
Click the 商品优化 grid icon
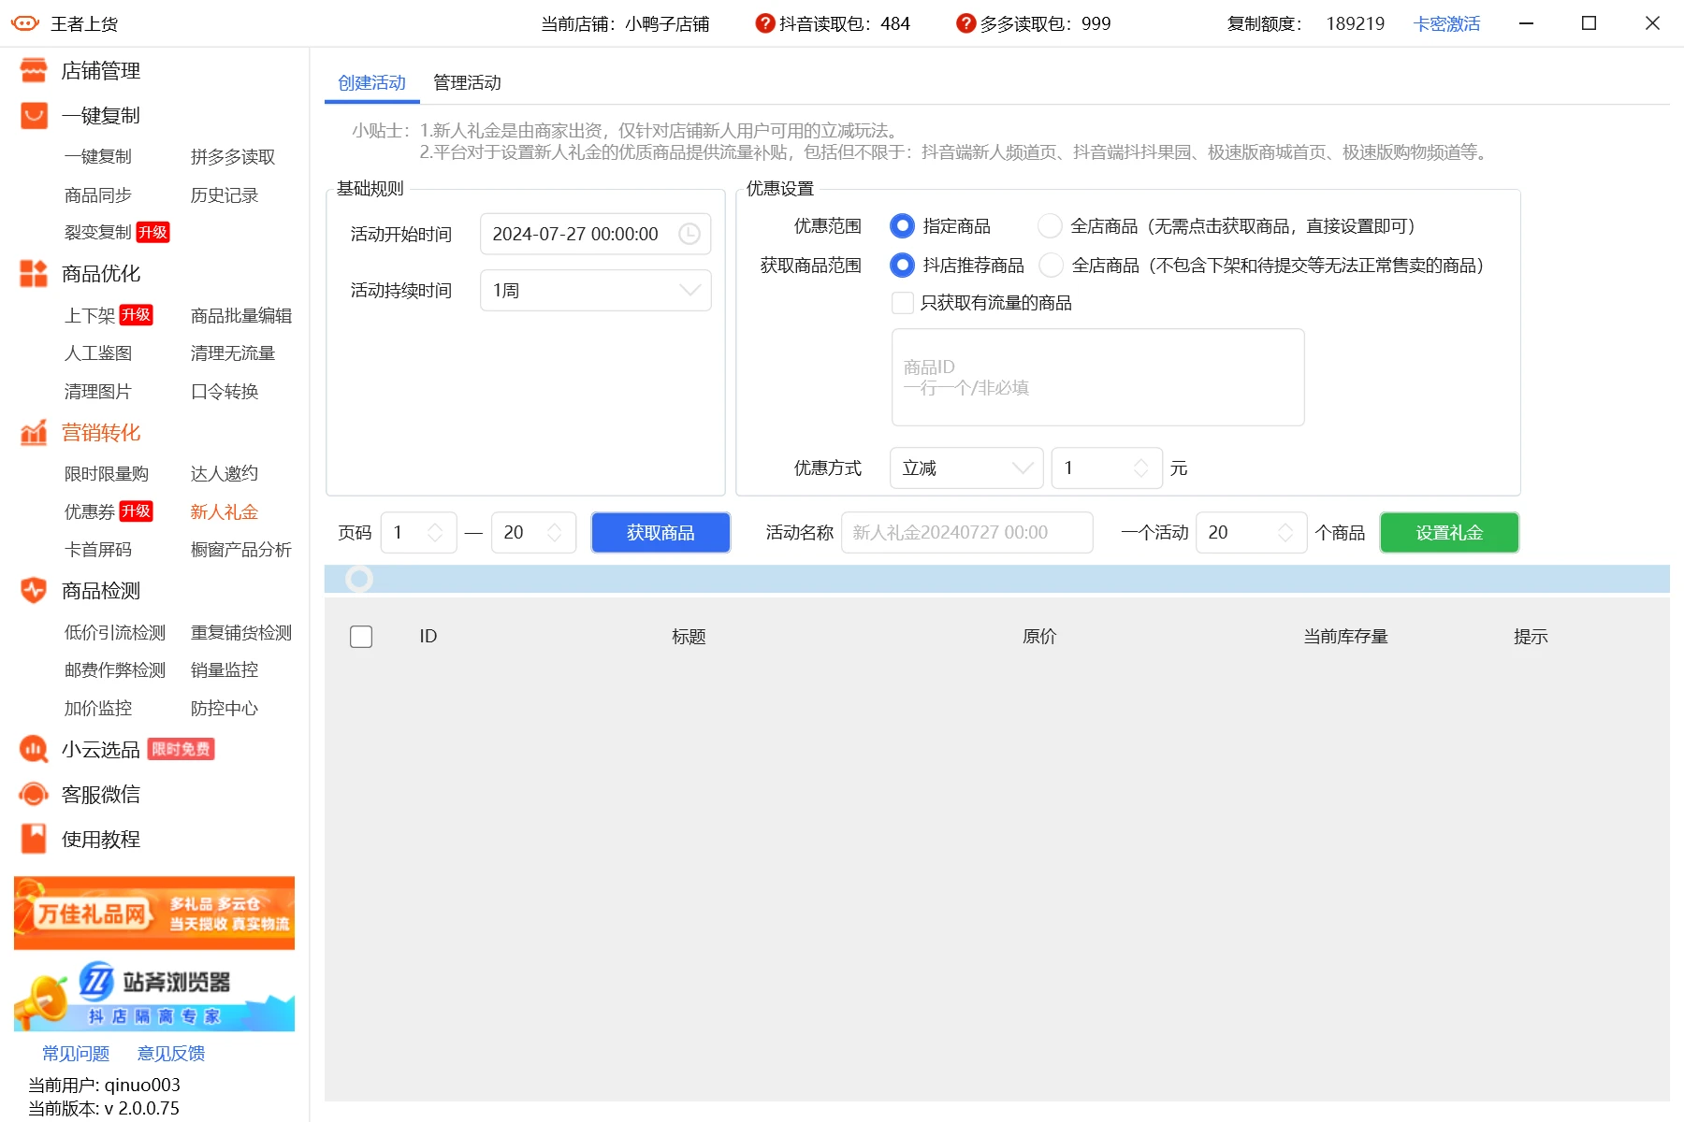tap(34, 273)
